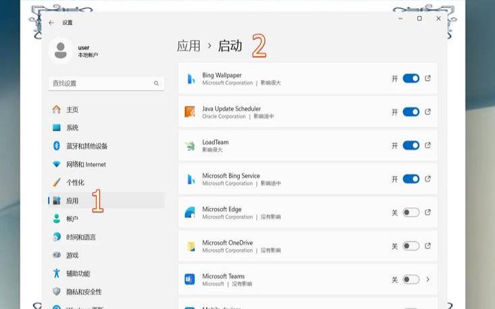This screenshot has width=495, height=309.
Task: Open 主页 home in sidebar
Action: (107, 109)
